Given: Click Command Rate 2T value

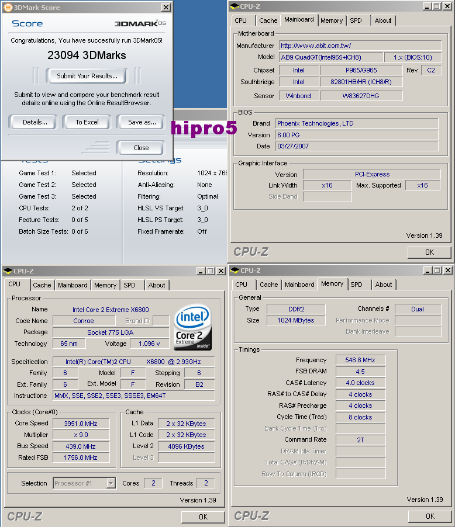Looking at the screenshot, I should 360,439.
